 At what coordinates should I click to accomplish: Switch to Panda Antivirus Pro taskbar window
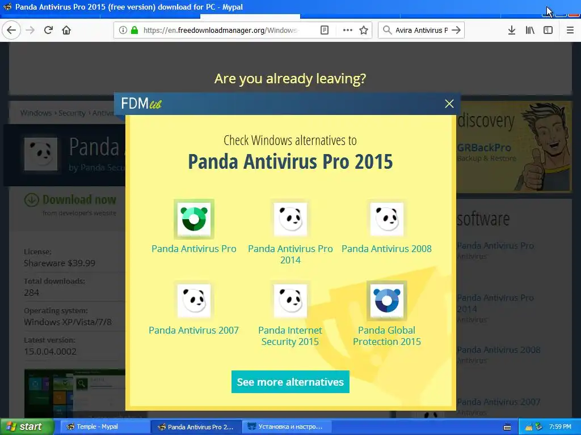[196, 427]
